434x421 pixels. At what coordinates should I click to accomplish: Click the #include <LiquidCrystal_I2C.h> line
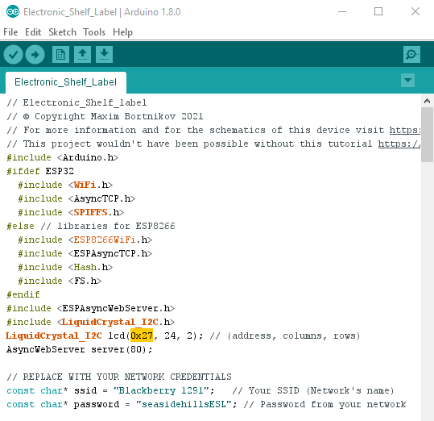coord(91,322)
